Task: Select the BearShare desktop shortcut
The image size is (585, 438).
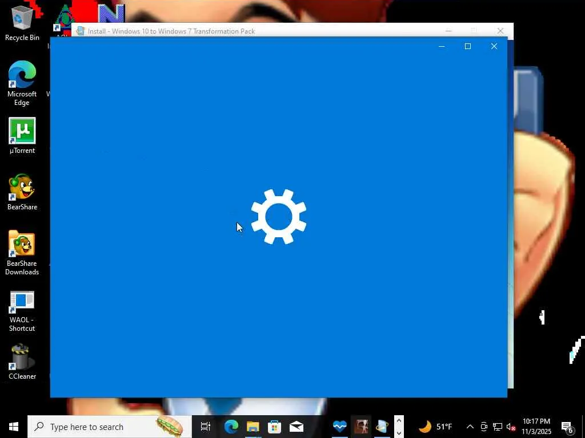Action: click(x=22, y=192)
